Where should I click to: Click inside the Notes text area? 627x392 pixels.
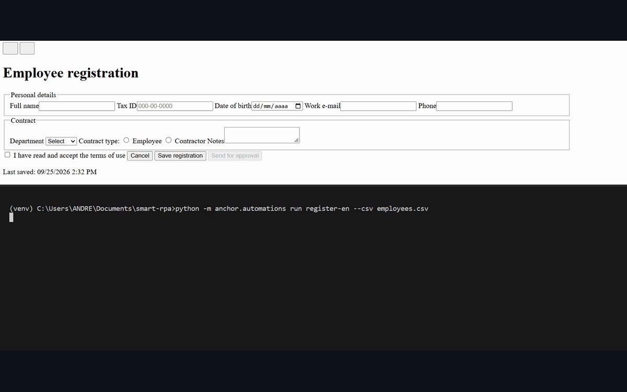(x=262, y=135)
